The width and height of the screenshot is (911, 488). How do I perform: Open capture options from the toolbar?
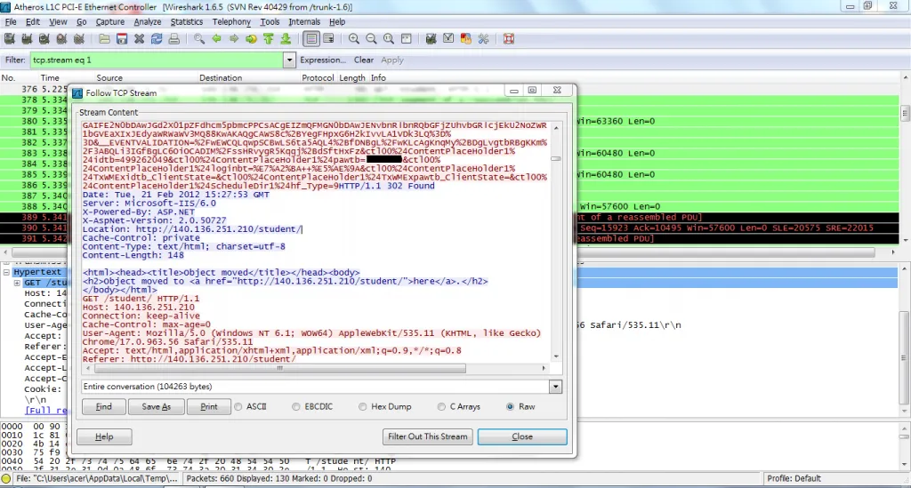(x=27, y=39)
